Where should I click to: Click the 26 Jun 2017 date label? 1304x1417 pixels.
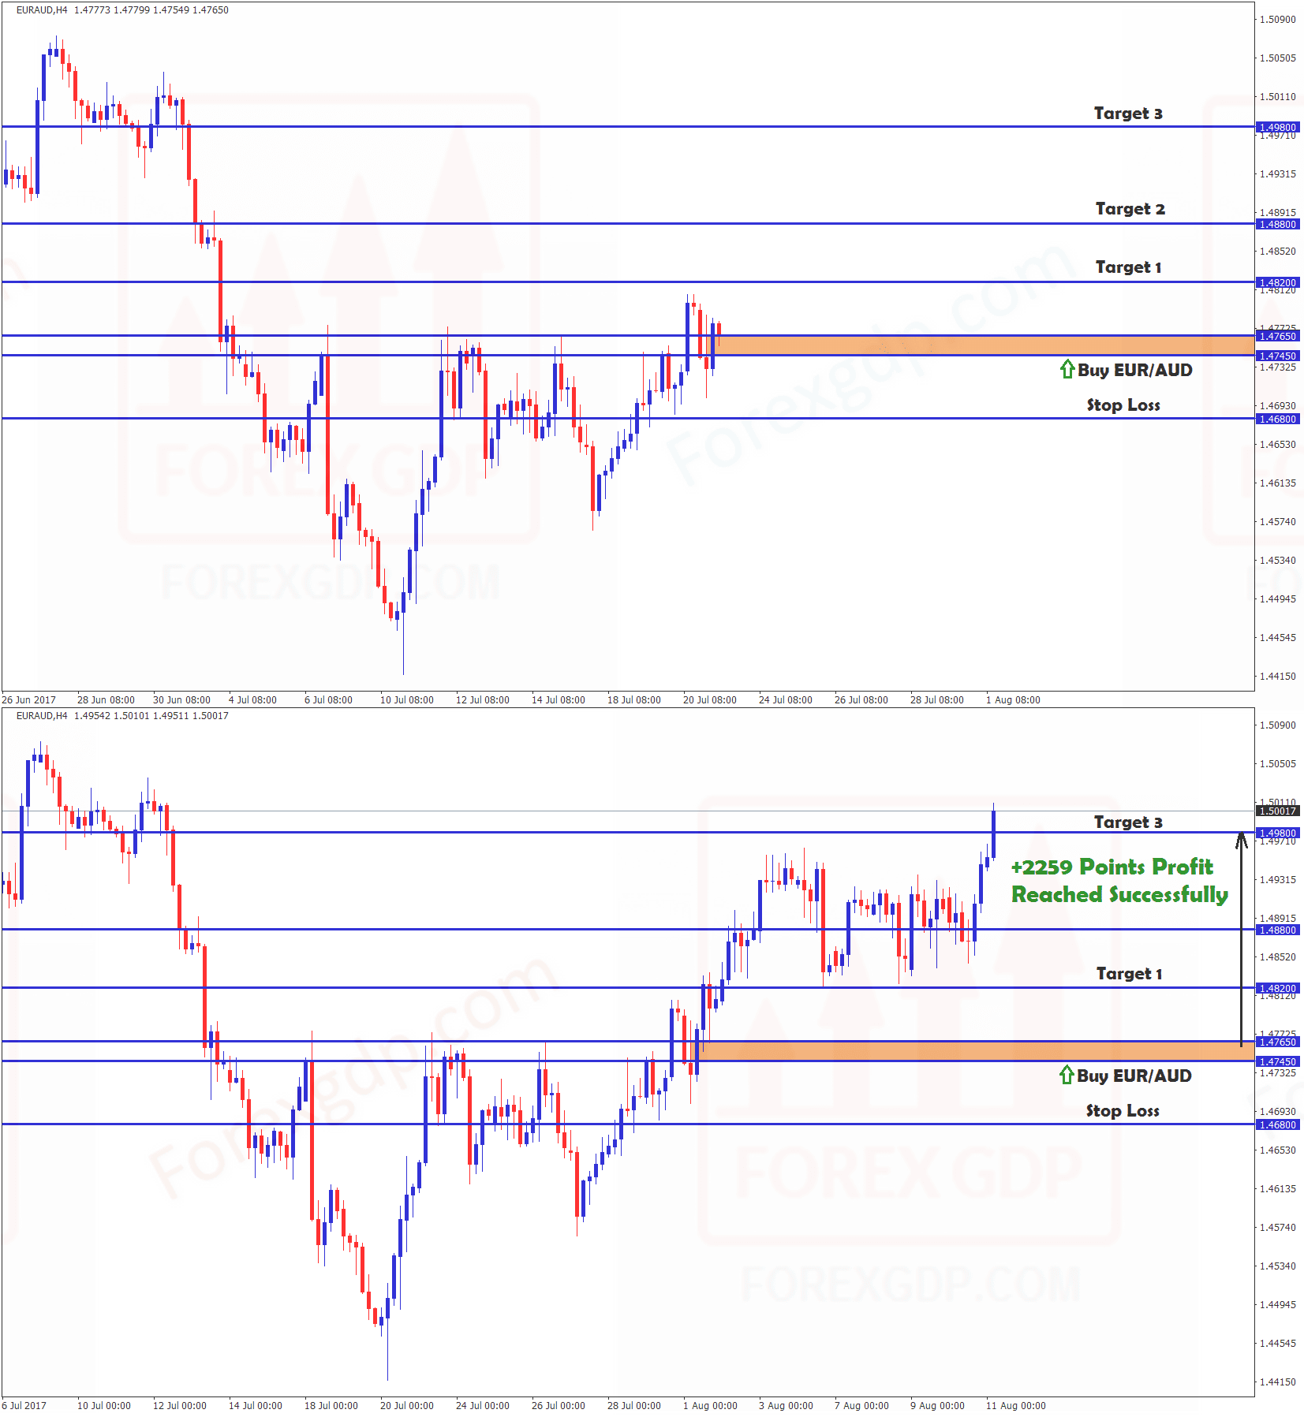pyautogui.click(x=29, y=699)
